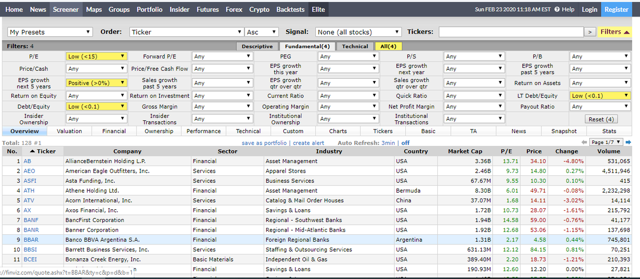Screen dimensions: 640x279
Task: Open the LT Debt/Equity filter dropdown
Action: pos(600,96)
